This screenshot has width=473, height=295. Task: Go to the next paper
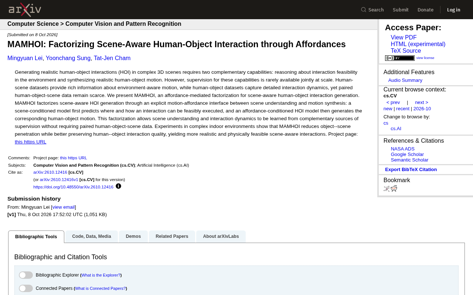pos(422,103)
